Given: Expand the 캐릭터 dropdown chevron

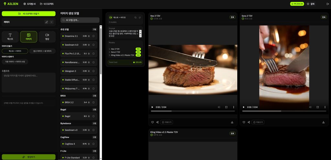Looking at the screenshot, I should (x=51, y=22).
